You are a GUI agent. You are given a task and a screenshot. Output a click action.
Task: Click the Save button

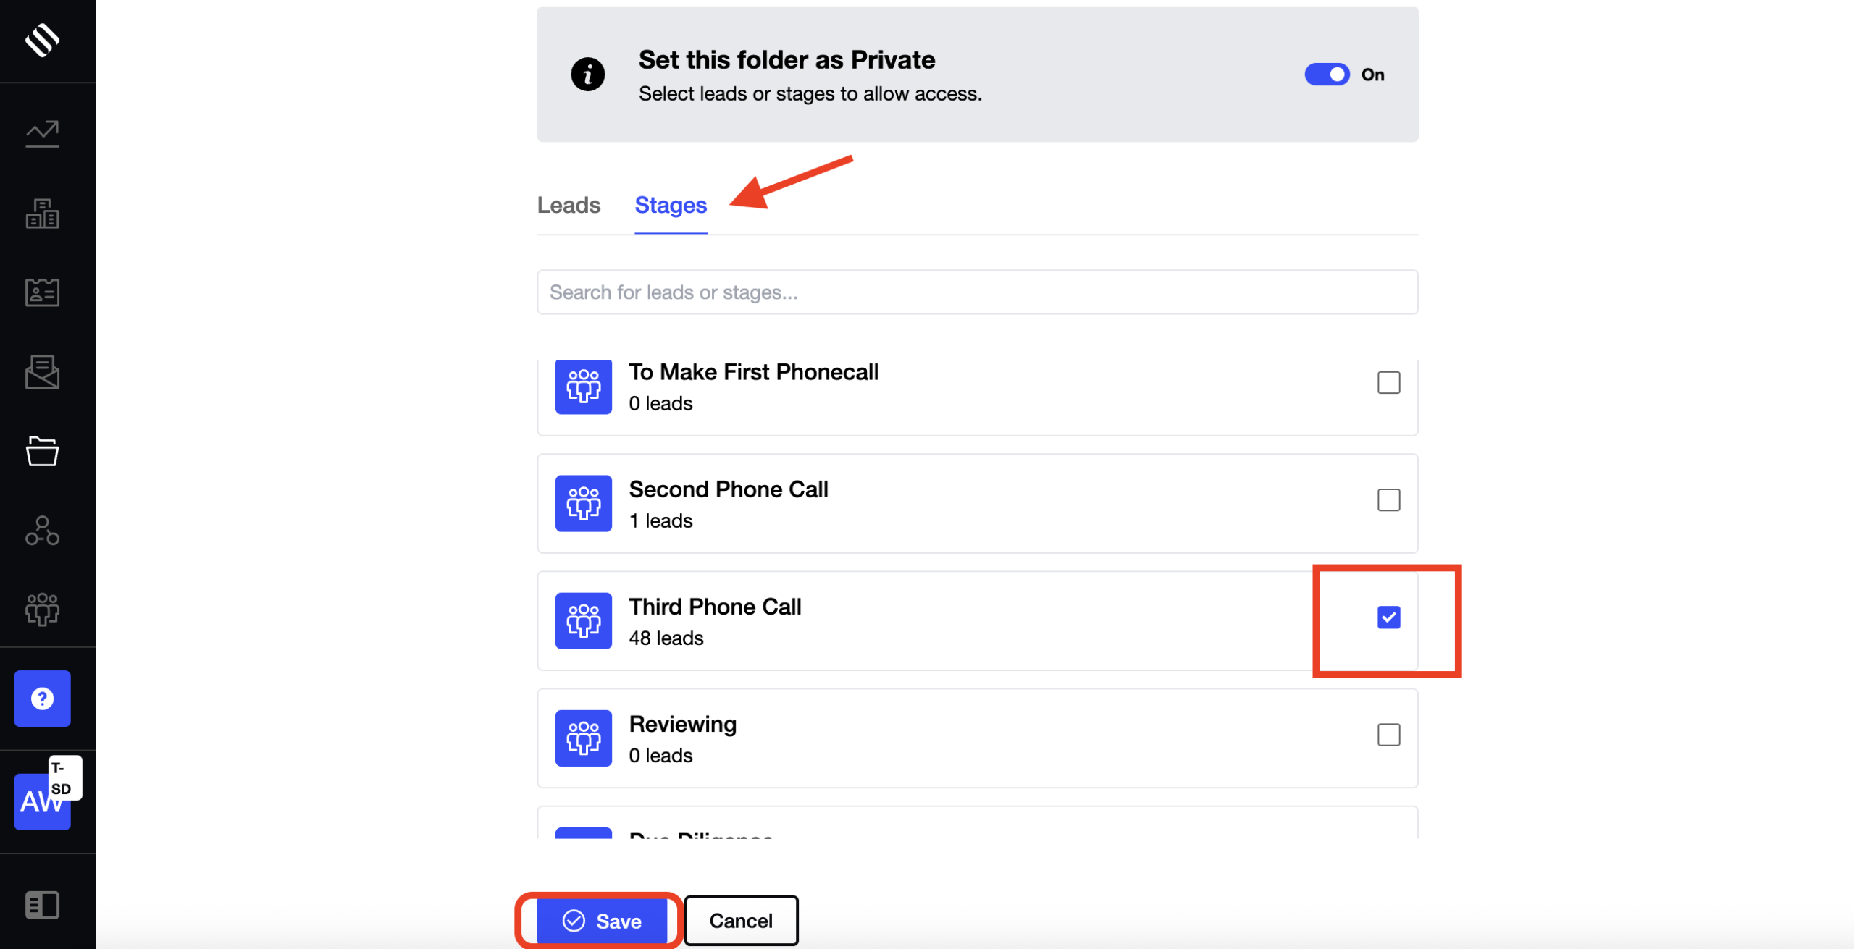coord(602,921)
